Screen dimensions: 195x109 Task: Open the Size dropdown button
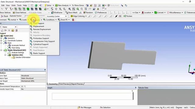[x=136, y=13]
